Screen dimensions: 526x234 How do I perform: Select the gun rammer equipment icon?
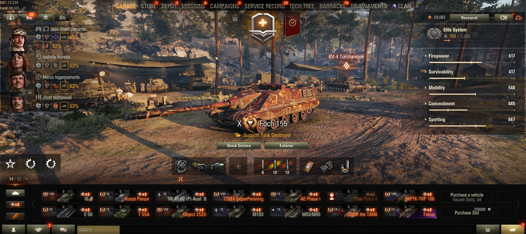(199, 166)
